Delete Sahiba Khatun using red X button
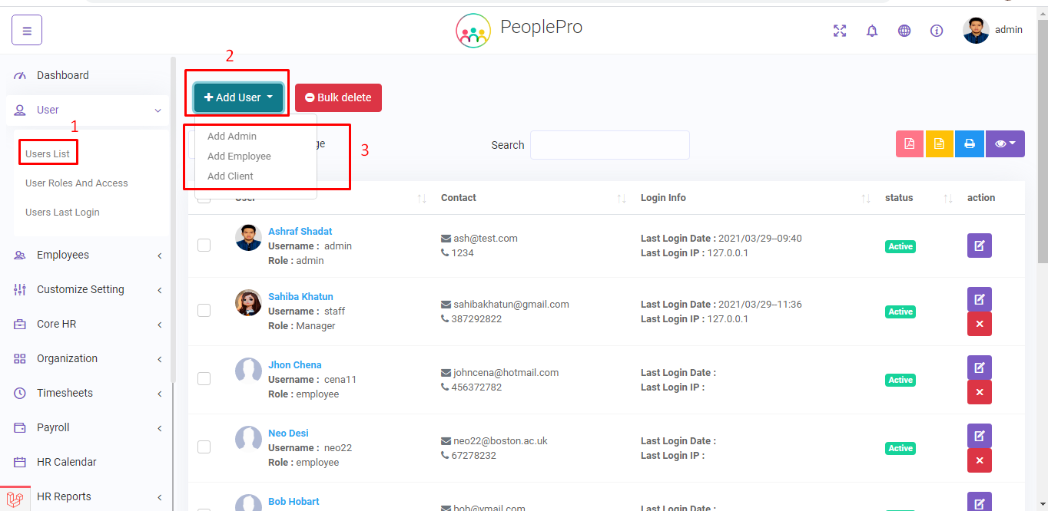This screenshot has width=1048, height=511. 979,324
